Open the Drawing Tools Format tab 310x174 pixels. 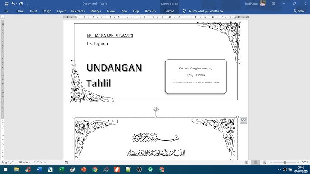pos(169,11)
